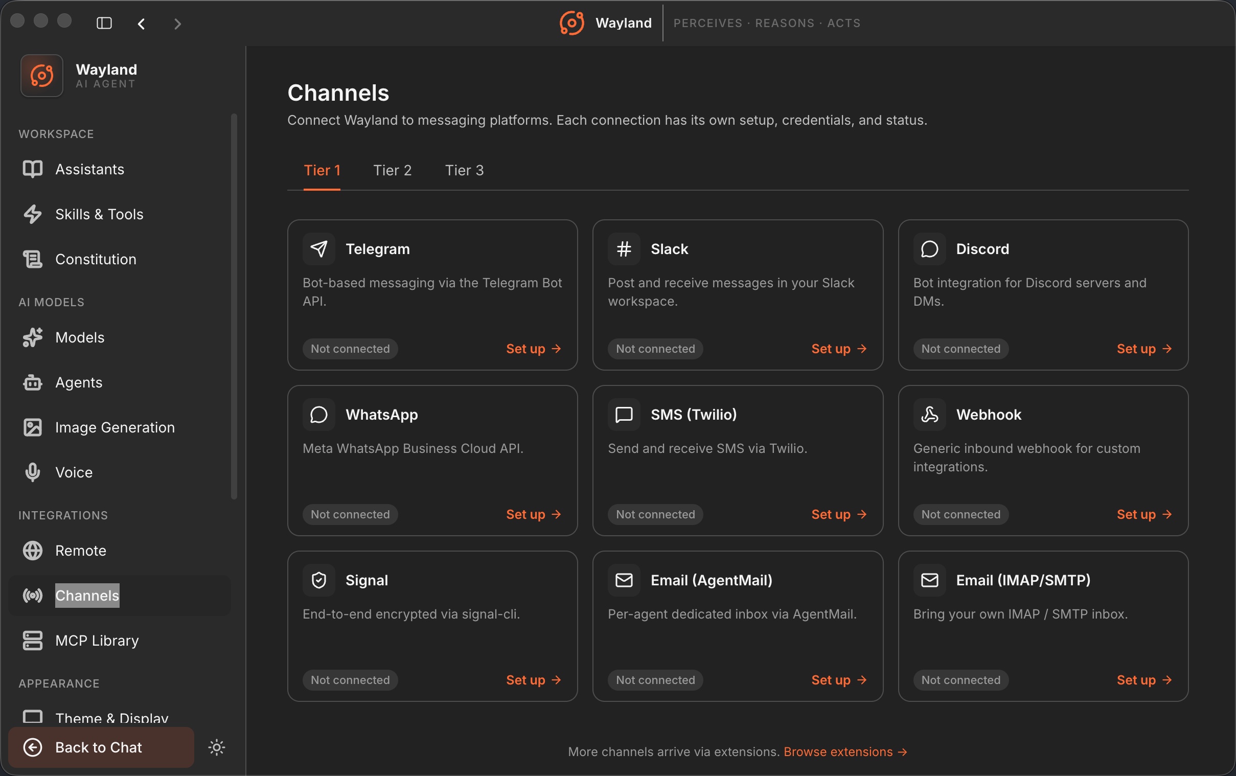Click the Discord bubble icon
The width and height of the screenshot is (1236, 776).
tap(929, 249)
